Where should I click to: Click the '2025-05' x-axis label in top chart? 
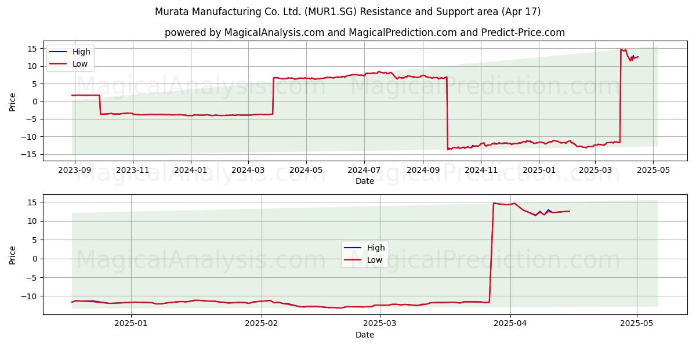pos(653,170)
